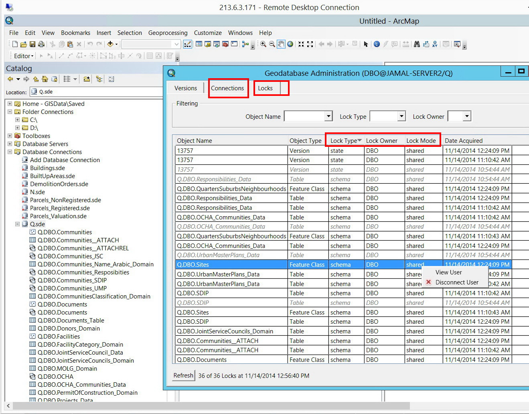Open the ArcToolbox window icon
529x414 pixels.
[225, 44]
